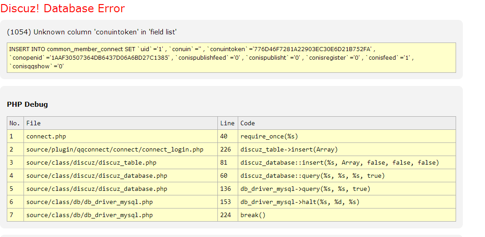
Task: Select 'discuz_table->insert(Array)' code cell
Action: 347,149
